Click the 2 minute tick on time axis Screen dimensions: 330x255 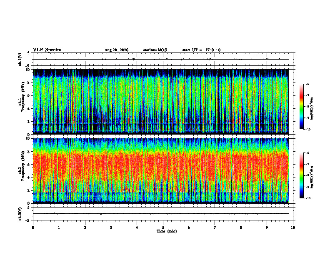tap(85, 227)
